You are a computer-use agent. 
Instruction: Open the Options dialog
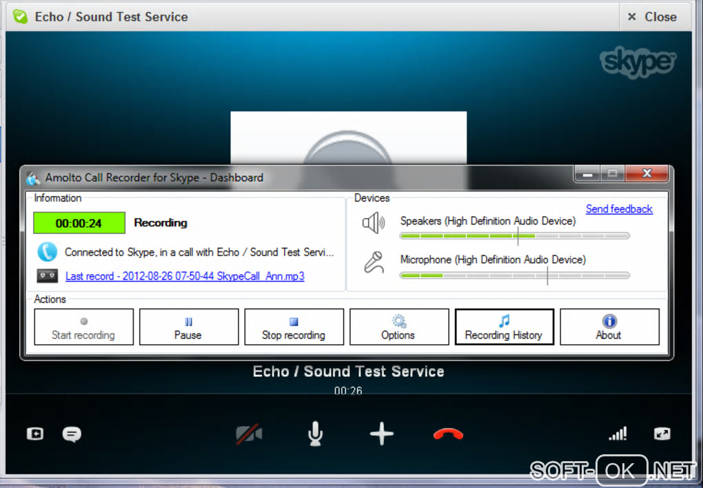(399, 327)
